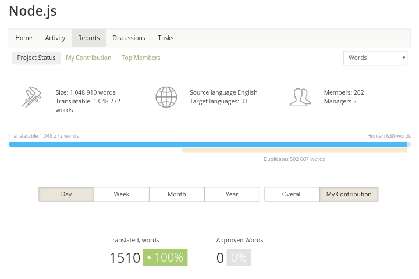
Task: Open the Home tab
Action: click(x=24, y=38)
